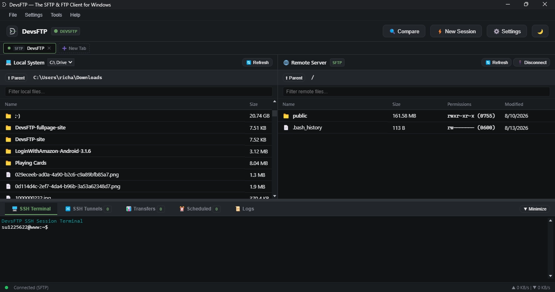Sort local files by Name column
Screen dimensions: 555x292
[11, 104]
